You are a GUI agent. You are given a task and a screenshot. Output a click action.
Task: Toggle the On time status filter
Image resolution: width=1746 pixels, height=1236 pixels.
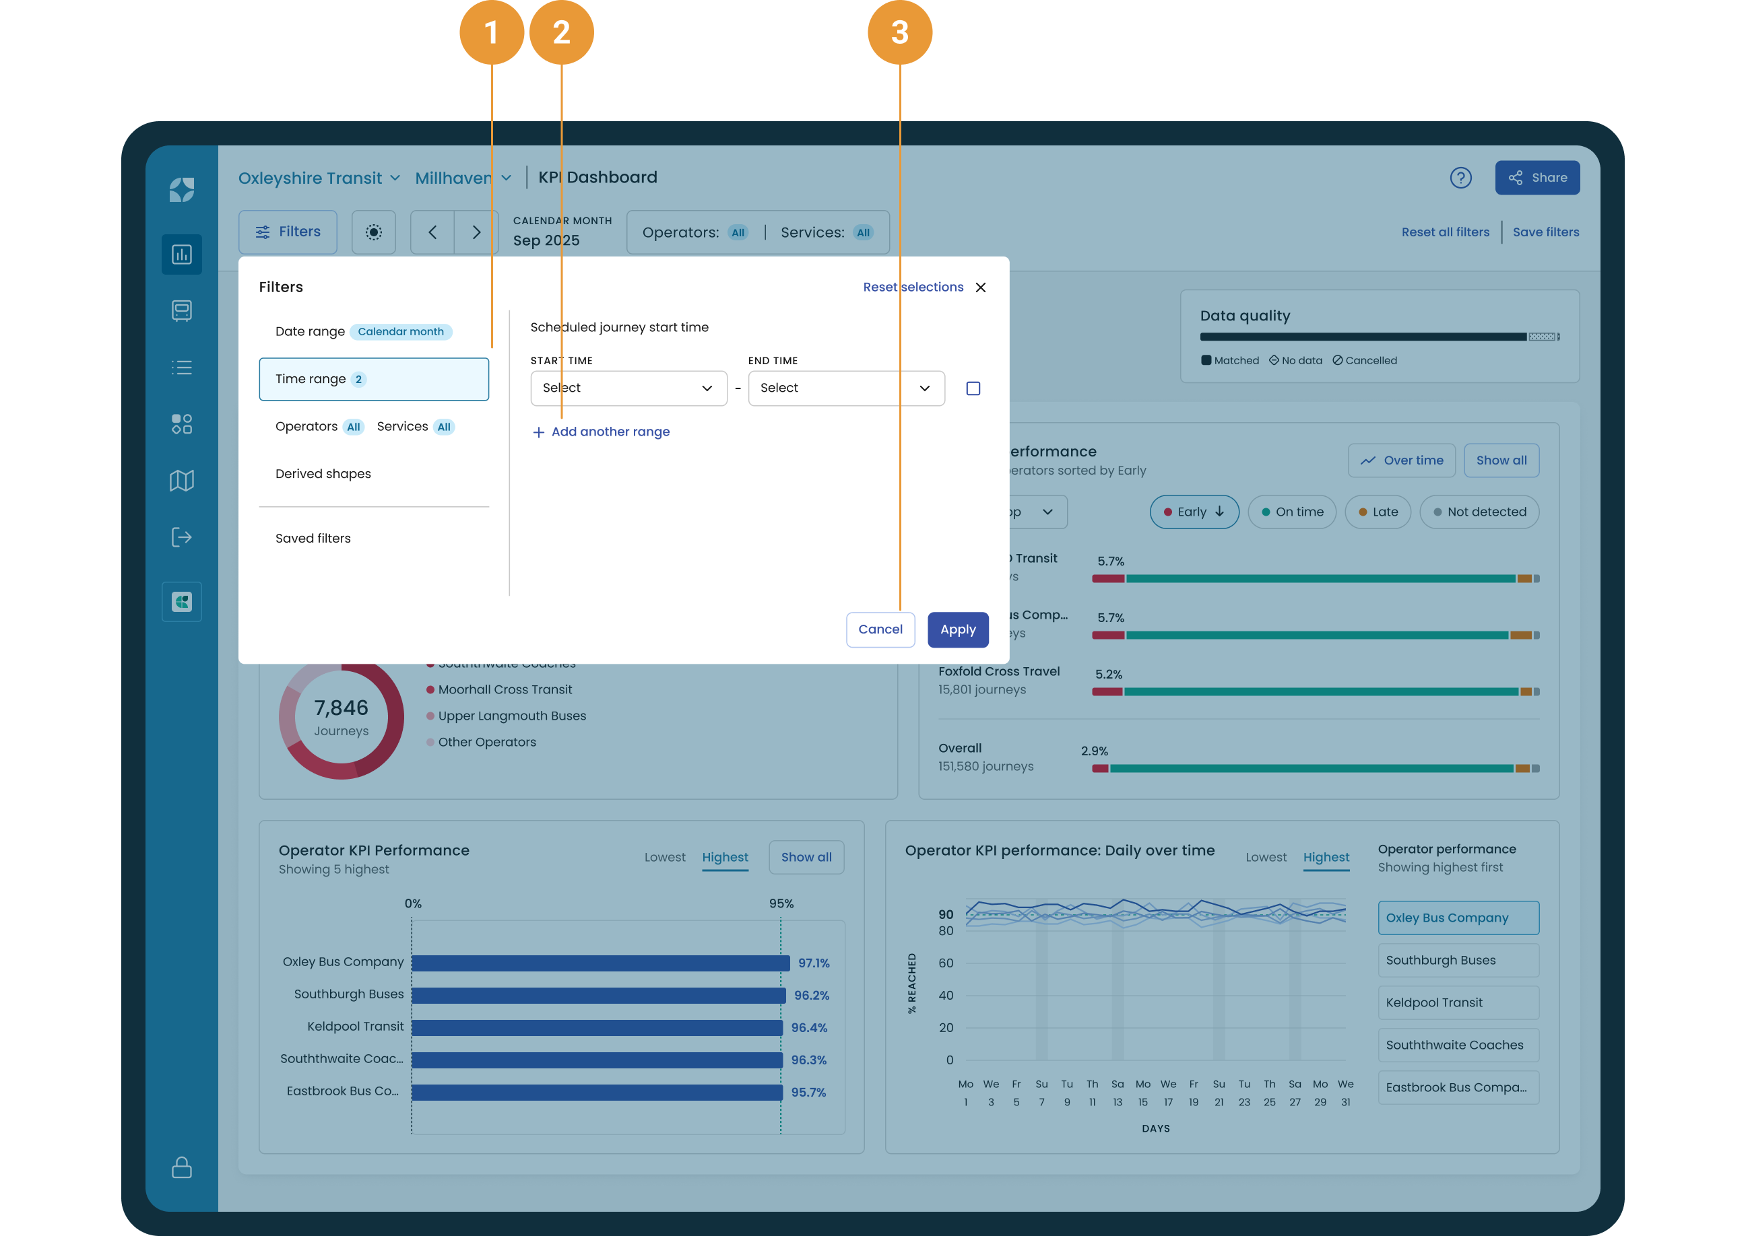[1291, 512]
